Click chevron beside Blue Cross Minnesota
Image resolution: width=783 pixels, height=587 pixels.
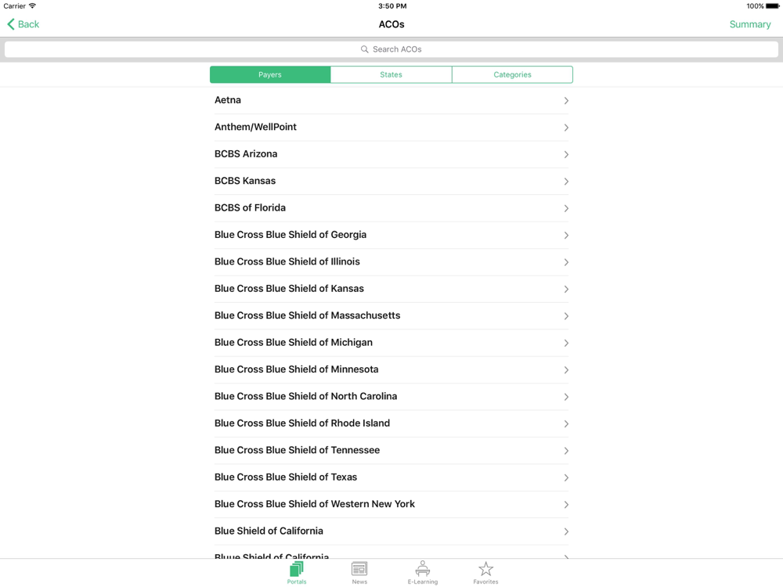[566, 370]
